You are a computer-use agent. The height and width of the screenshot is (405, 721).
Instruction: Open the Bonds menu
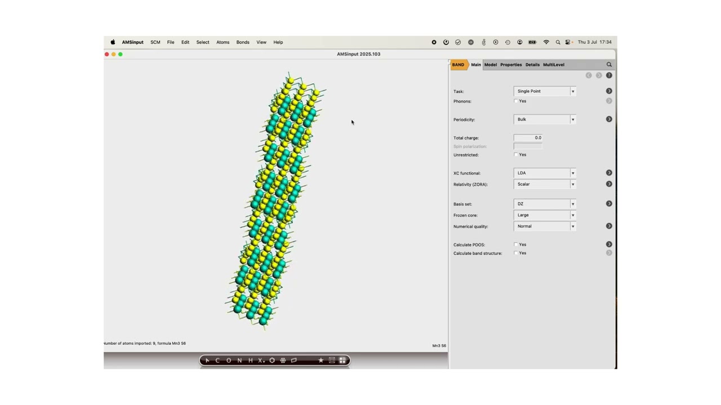pos(243,42)
